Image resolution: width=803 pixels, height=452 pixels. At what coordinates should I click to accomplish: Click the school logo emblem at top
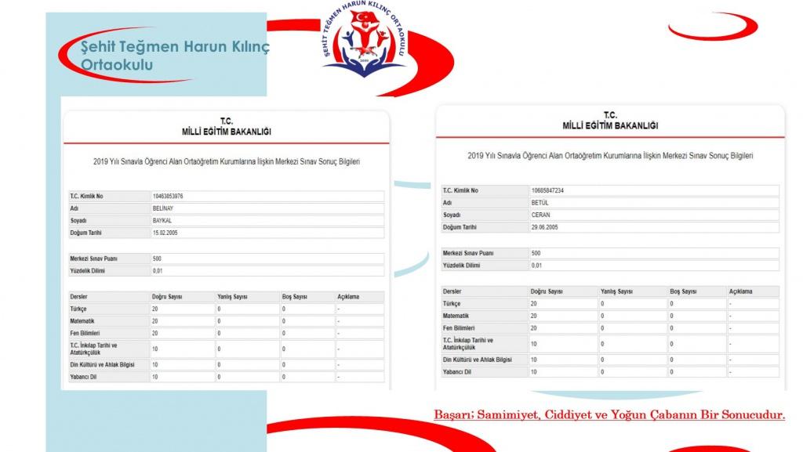click(365, 45)
